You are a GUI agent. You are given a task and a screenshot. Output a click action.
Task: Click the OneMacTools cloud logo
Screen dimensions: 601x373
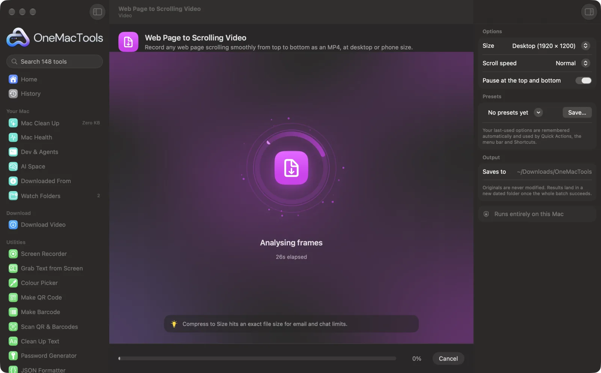[x=18, y=38]
